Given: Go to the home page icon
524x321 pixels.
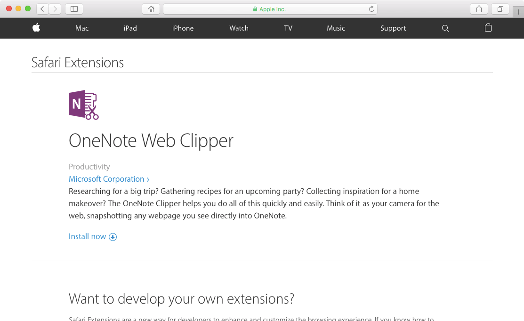Looking at the screenshot, I should pyautogui.click(x=151, y=9).
